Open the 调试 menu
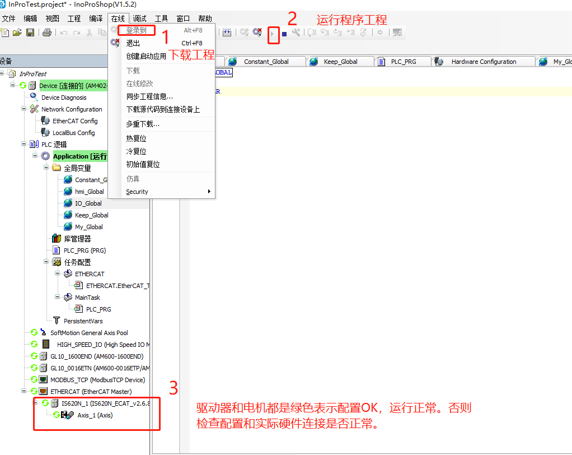Image resolution: width=572 pixels, height=455 pixels. (x=139, y=18)
